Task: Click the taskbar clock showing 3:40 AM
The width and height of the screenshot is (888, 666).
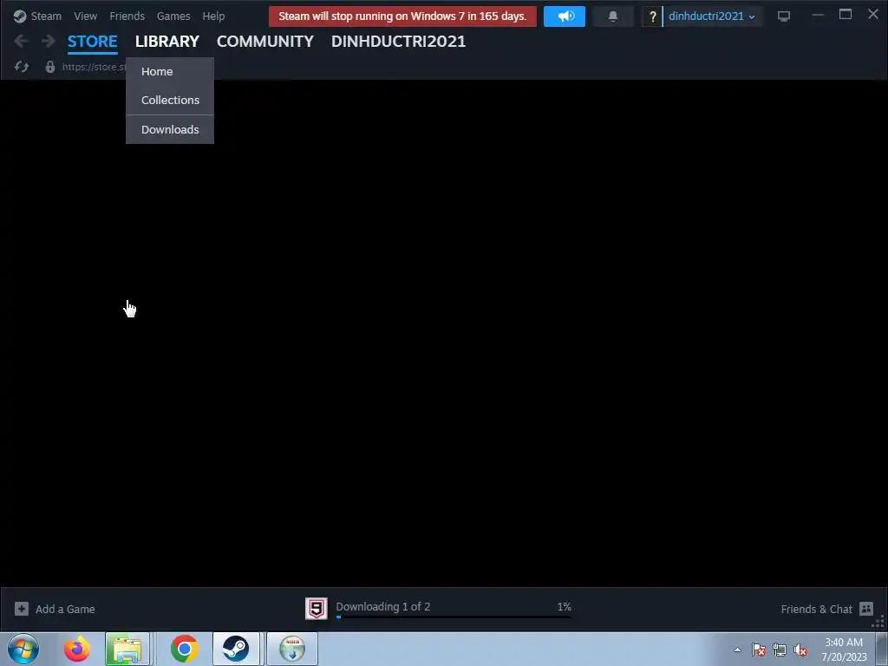Action: [x=844, y=650]
